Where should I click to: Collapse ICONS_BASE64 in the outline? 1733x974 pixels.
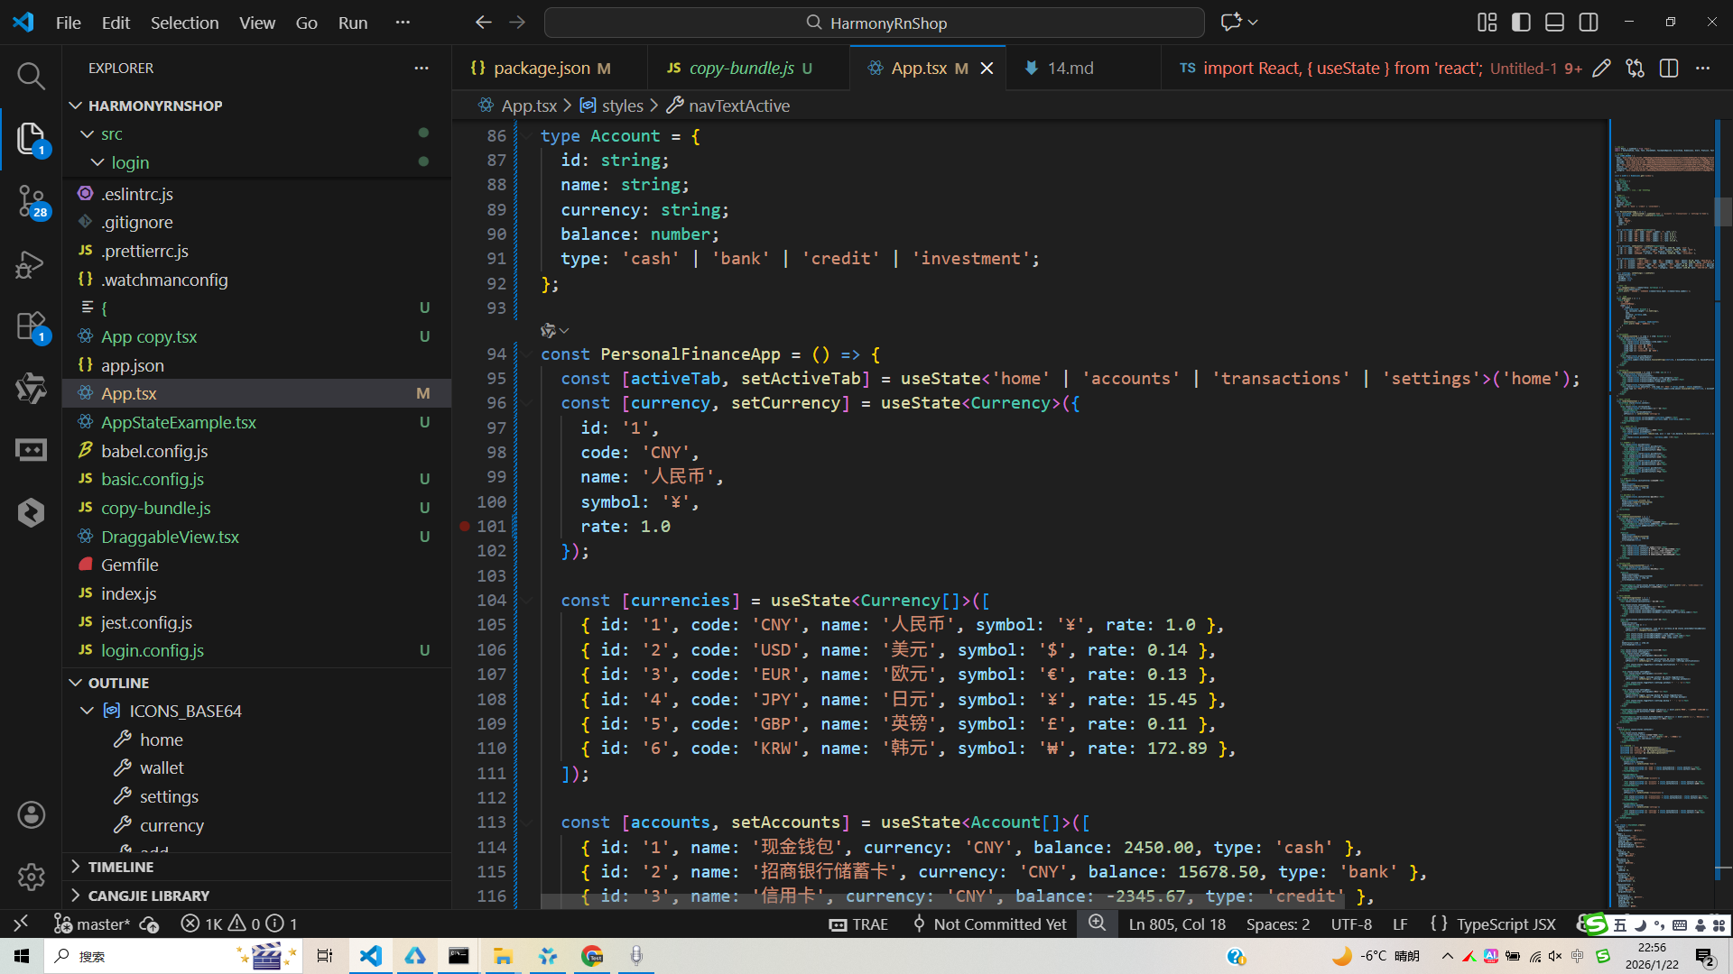pos(88,712)
